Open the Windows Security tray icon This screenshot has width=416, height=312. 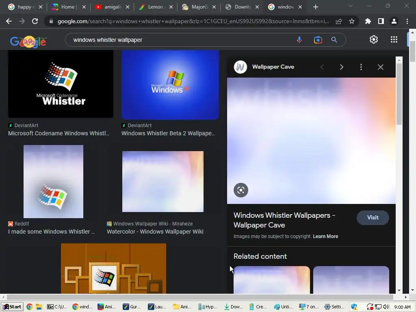pyautogui.click(x=354, y=307)
